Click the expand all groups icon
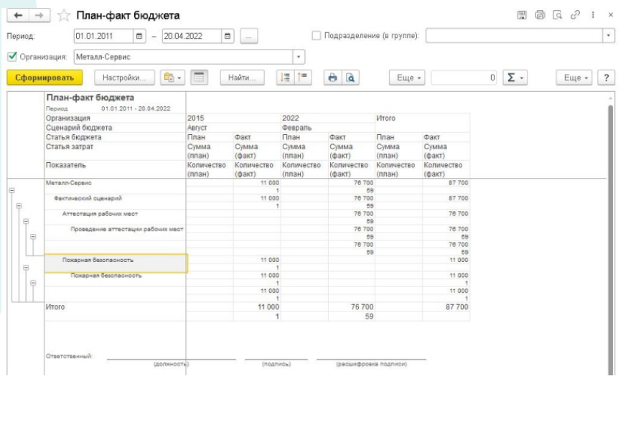This screenshot has width=623, height=427. point(303,78)
